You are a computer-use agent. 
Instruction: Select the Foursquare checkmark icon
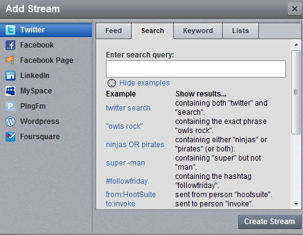click(x=10, y=137)
